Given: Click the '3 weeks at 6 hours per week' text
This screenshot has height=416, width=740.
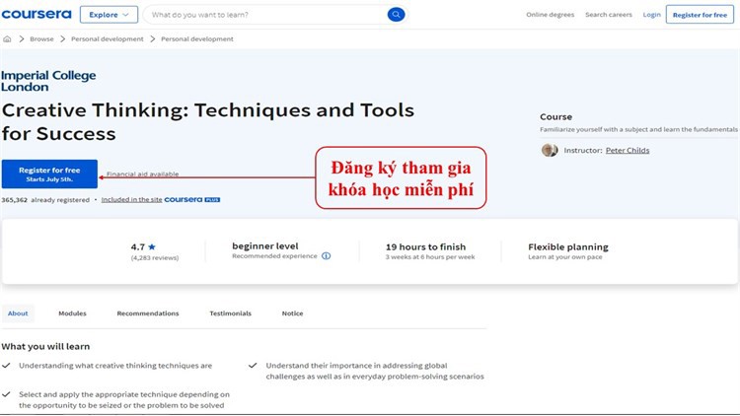Looking at the screenshot, I should click(x=430, y=257).
